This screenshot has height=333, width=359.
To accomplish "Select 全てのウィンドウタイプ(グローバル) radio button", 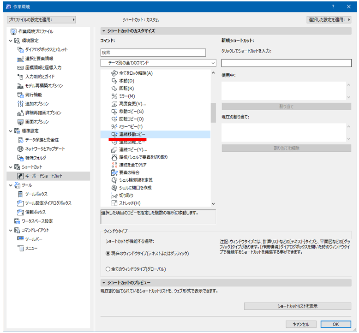I will [x=108, y=269].
